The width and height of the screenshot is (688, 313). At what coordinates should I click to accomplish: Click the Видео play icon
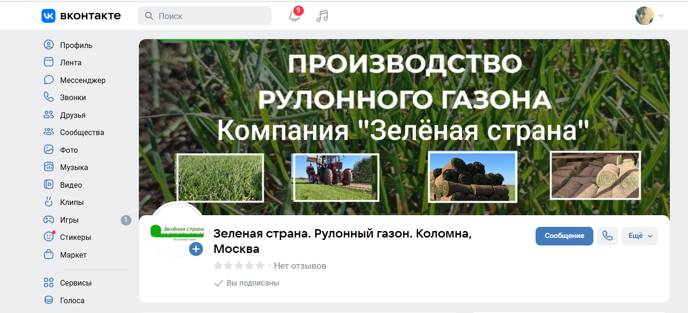coord(49,185)
